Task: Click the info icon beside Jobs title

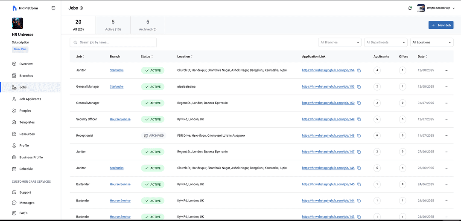Action: pos(82,8)
